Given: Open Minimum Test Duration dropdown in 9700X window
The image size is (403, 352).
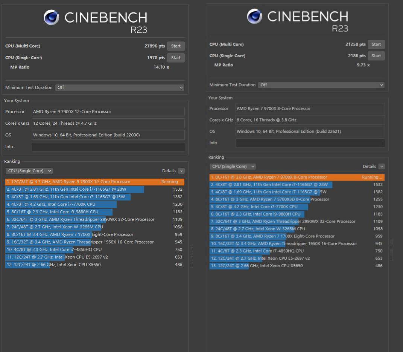Looking at the screenshot, I should (x=321, y=85).
